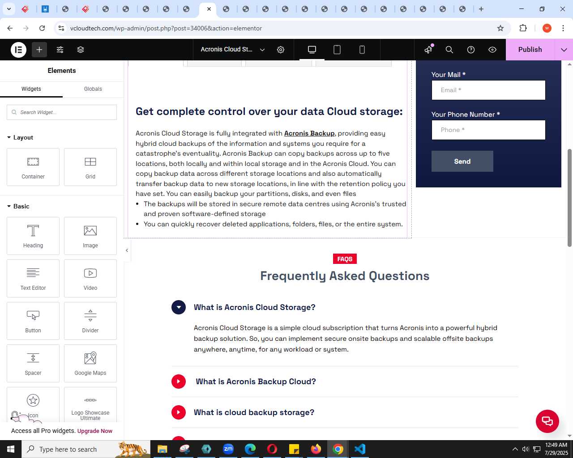Open the Structure layers icon

click(81, 50)
